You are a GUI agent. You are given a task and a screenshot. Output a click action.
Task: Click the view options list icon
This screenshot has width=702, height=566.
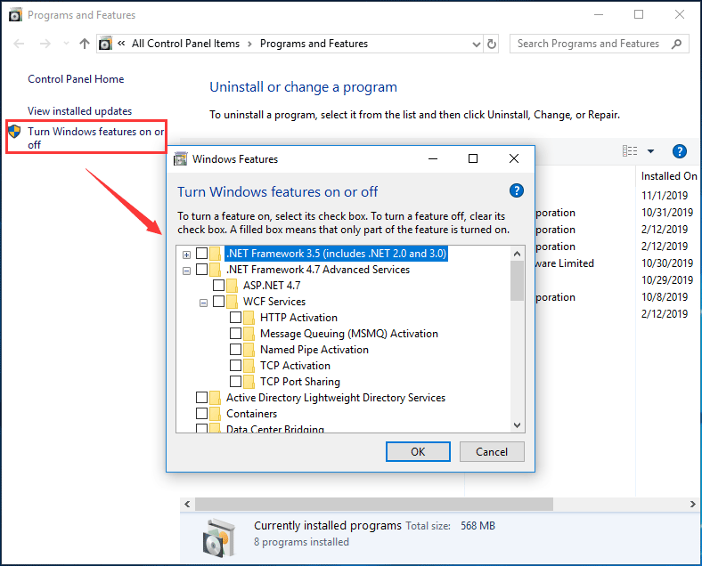coord(630,151)
